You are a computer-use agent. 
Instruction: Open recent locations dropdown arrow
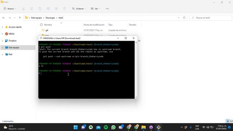tap(15, 18)
